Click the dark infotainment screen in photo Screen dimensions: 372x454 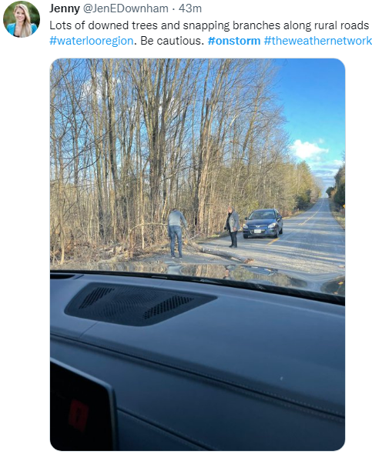80,409
